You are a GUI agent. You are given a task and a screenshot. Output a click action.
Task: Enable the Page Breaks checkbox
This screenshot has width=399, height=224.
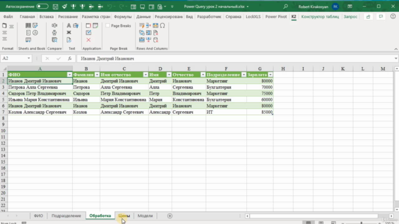pyautogui.click(x=108, y=26)
